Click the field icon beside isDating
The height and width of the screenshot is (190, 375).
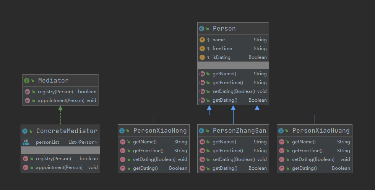point(202,57)
